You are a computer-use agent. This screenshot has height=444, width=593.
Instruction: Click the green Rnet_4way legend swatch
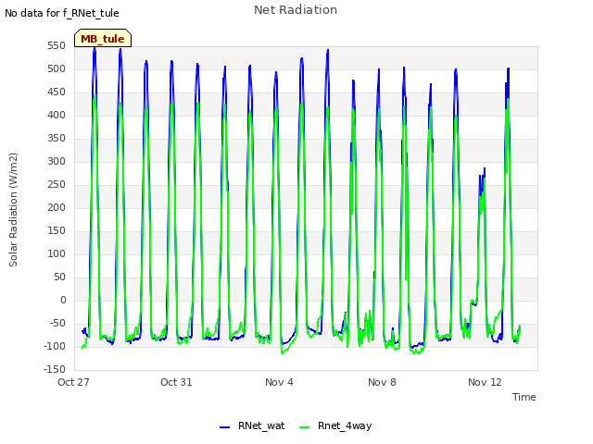click(304, 427)
